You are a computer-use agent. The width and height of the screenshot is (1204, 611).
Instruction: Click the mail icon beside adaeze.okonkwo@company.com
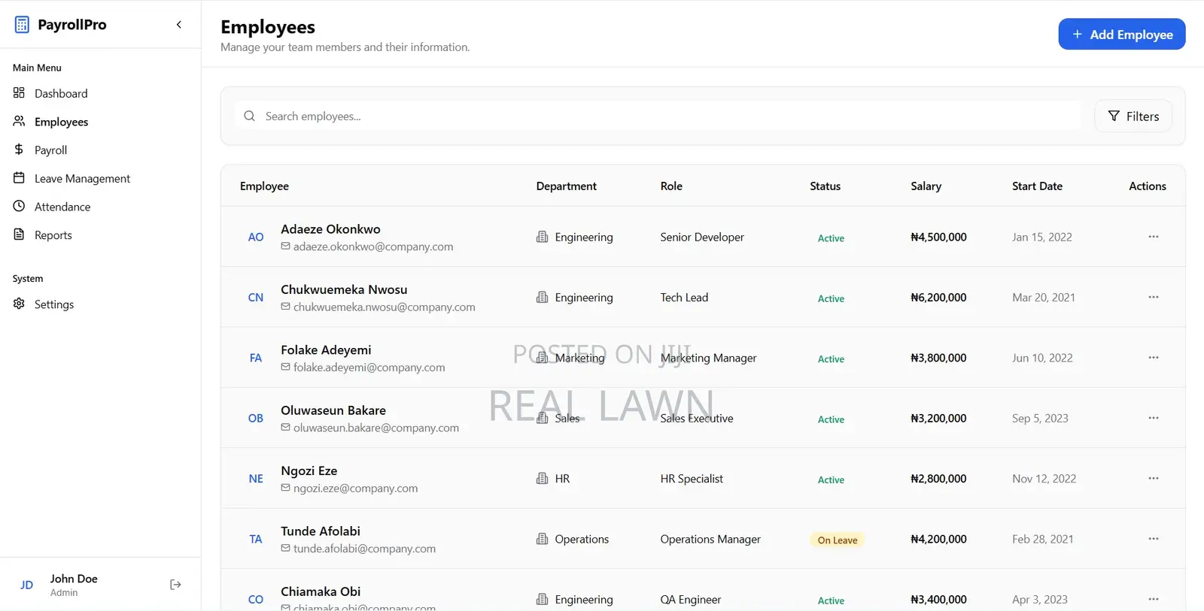coord(286,247)
